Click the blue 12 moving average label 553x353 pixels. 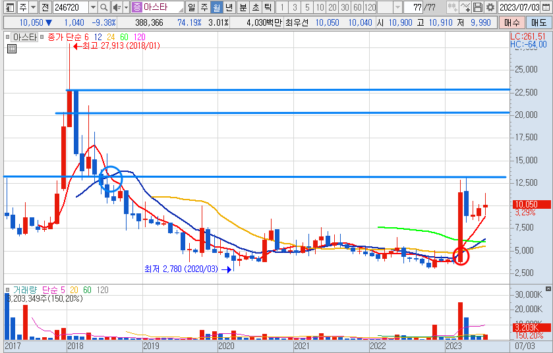(98, 37)
